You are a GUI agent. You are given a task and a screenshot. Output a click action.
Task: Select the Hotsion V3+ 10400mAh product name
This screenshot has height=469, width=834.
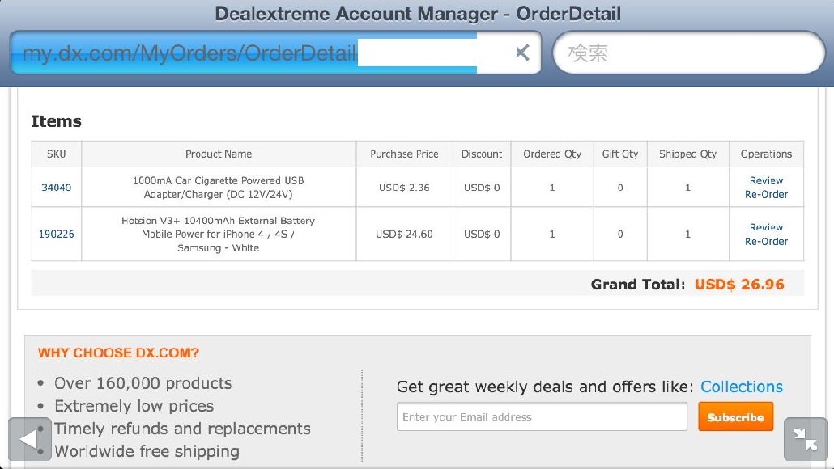[218, 234]
